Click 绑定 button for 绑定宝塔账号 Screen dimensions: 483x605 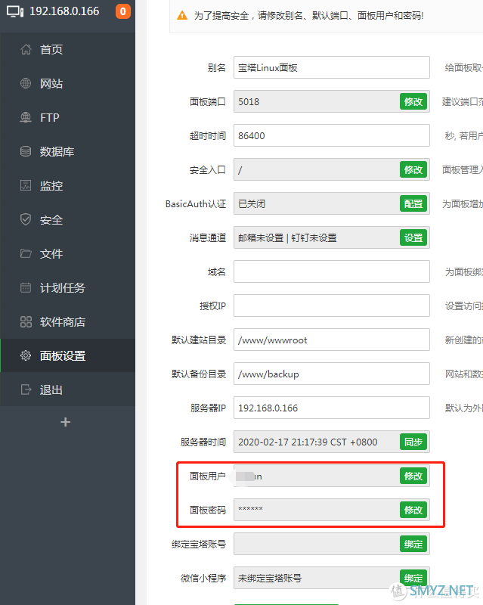(413, 544)
